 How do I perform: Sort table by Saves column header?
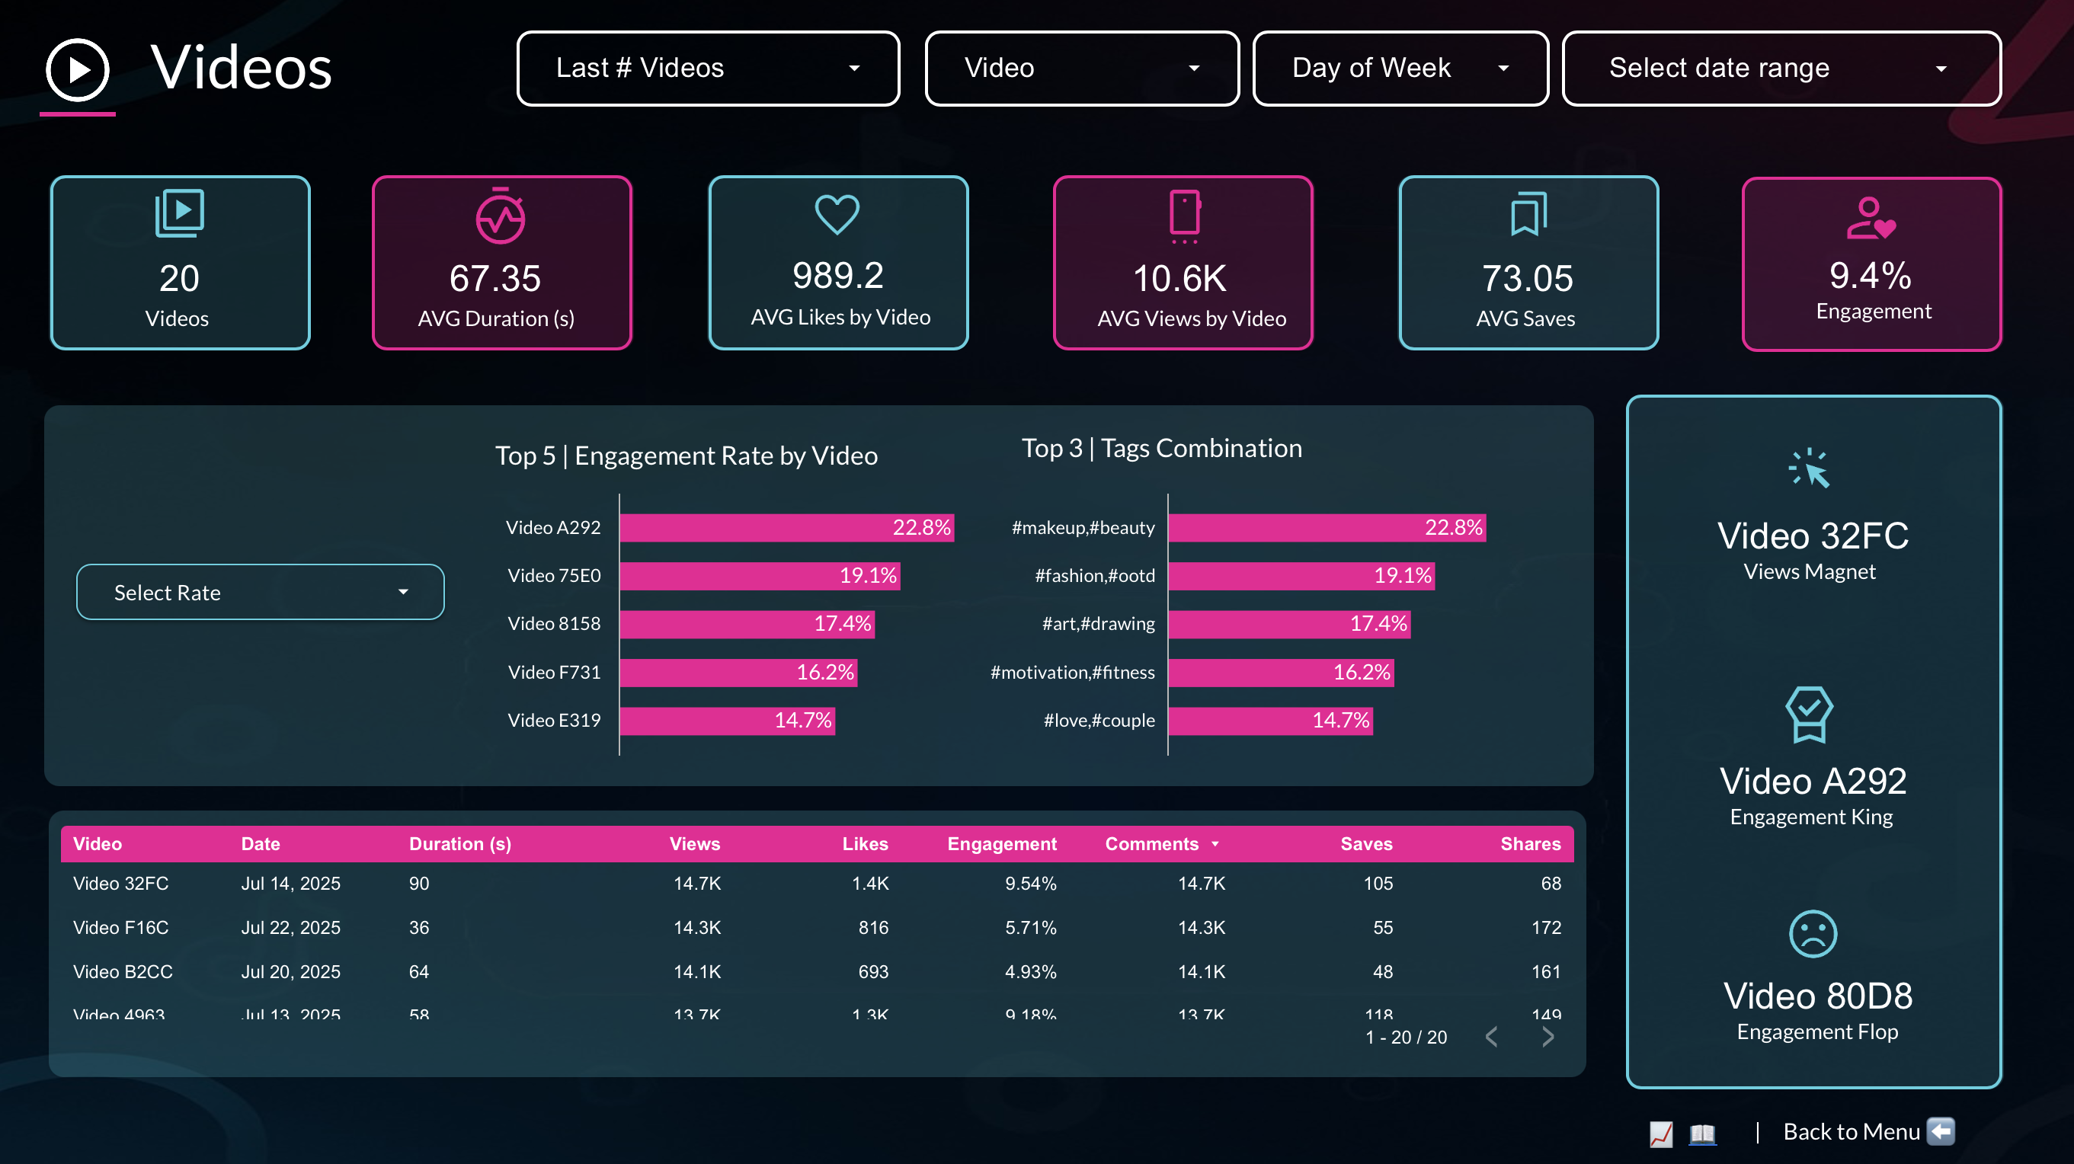1366,843
